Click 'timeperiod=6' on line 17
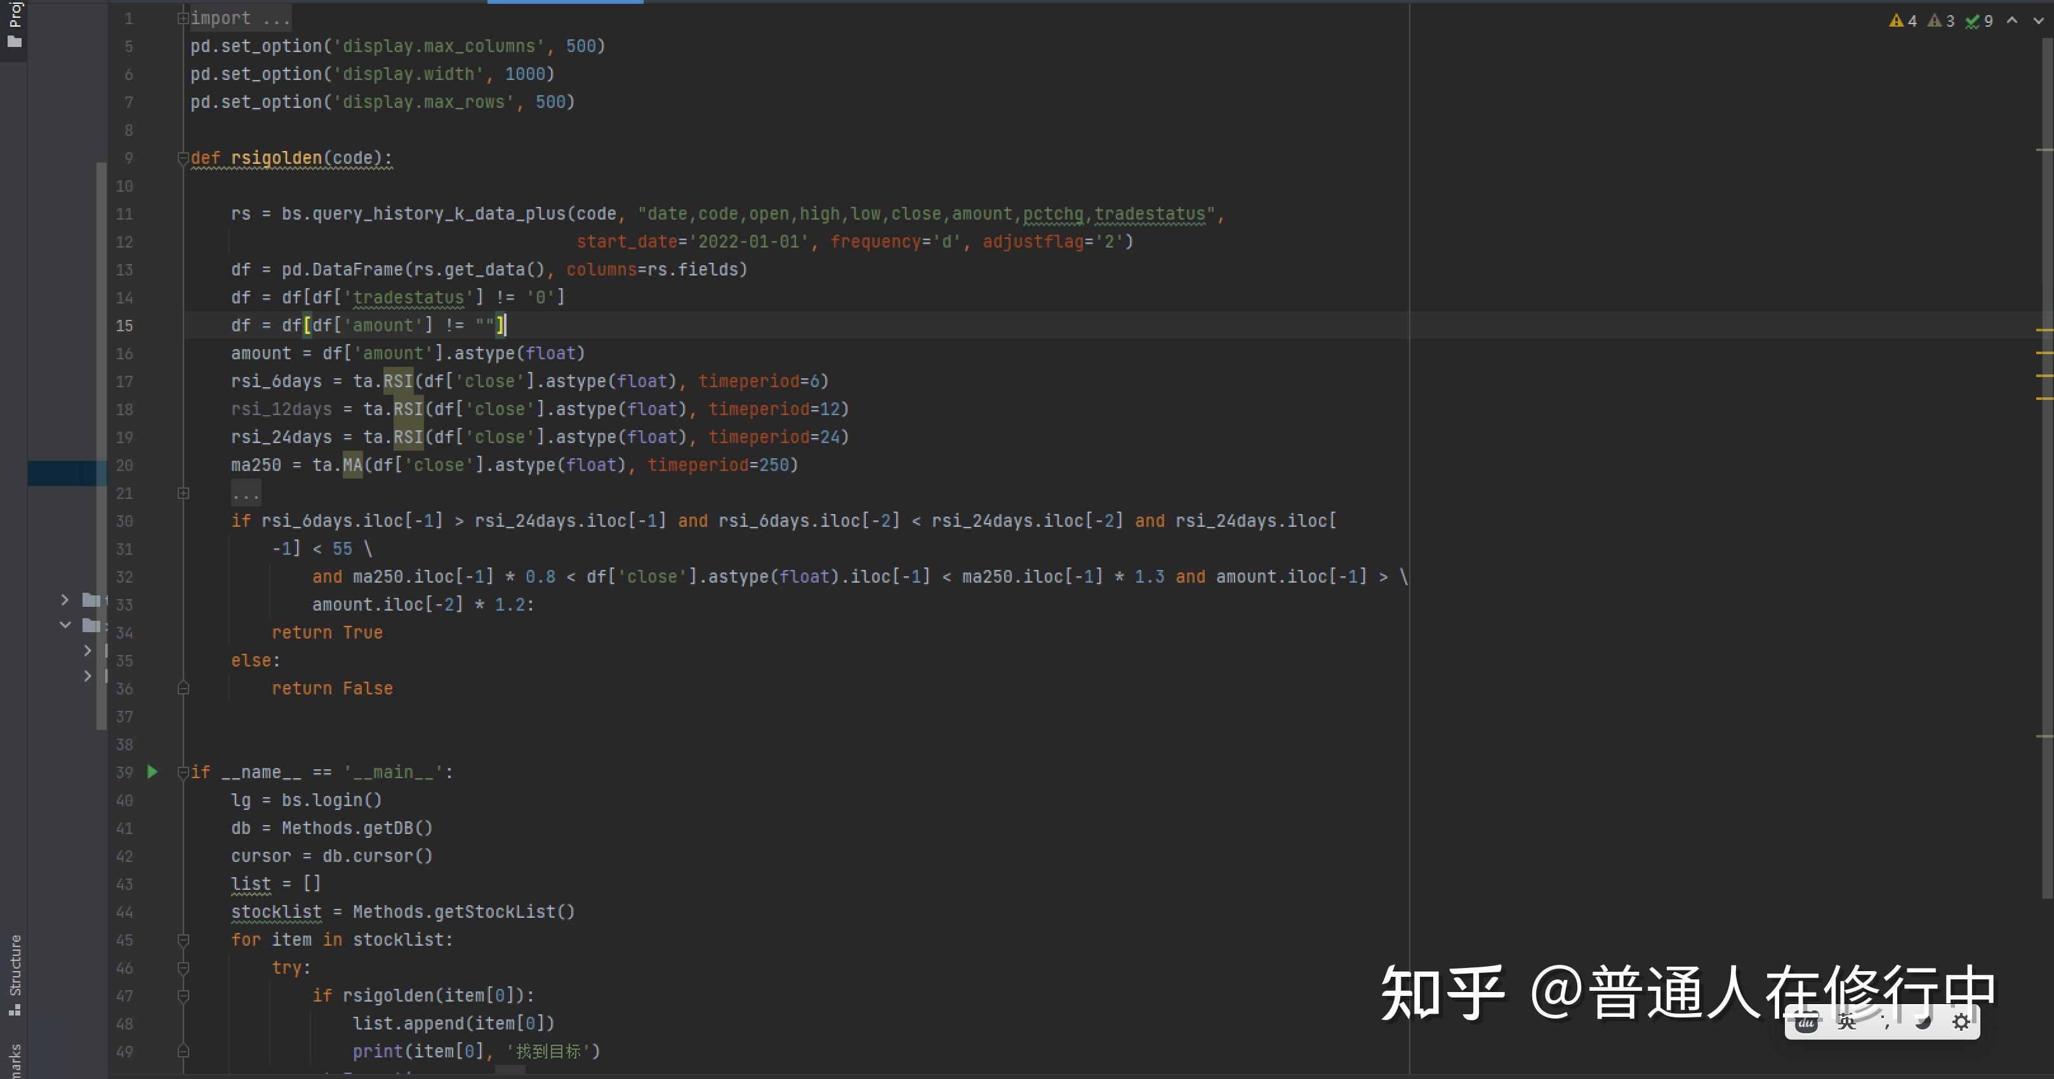2054x1079 pixels. 759,381
